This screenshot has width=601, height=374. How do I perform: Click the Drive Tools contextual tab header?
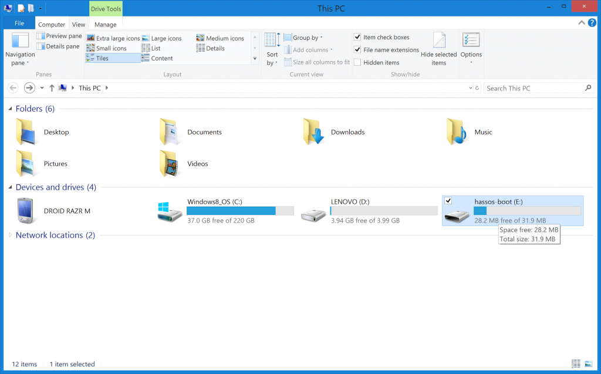(x=106, y=9)
